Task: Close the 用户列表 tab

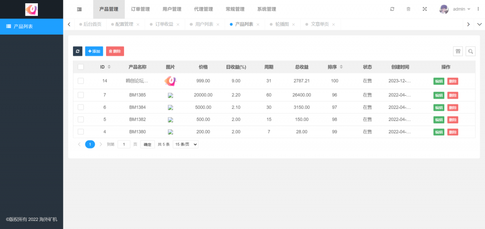Action: tap(218, 25)
